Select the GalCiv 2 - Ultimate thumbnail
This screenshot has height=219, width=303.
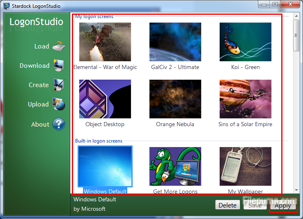[175, 42]
